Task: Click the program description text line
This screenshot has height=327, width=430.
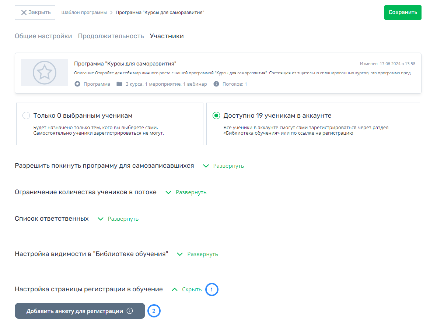Action: 244,73
